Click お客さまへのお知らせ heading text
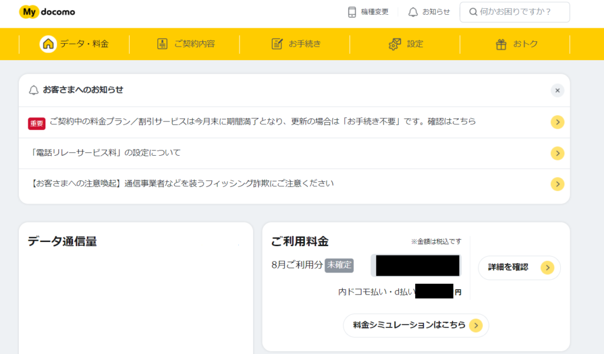 point(83,90)
